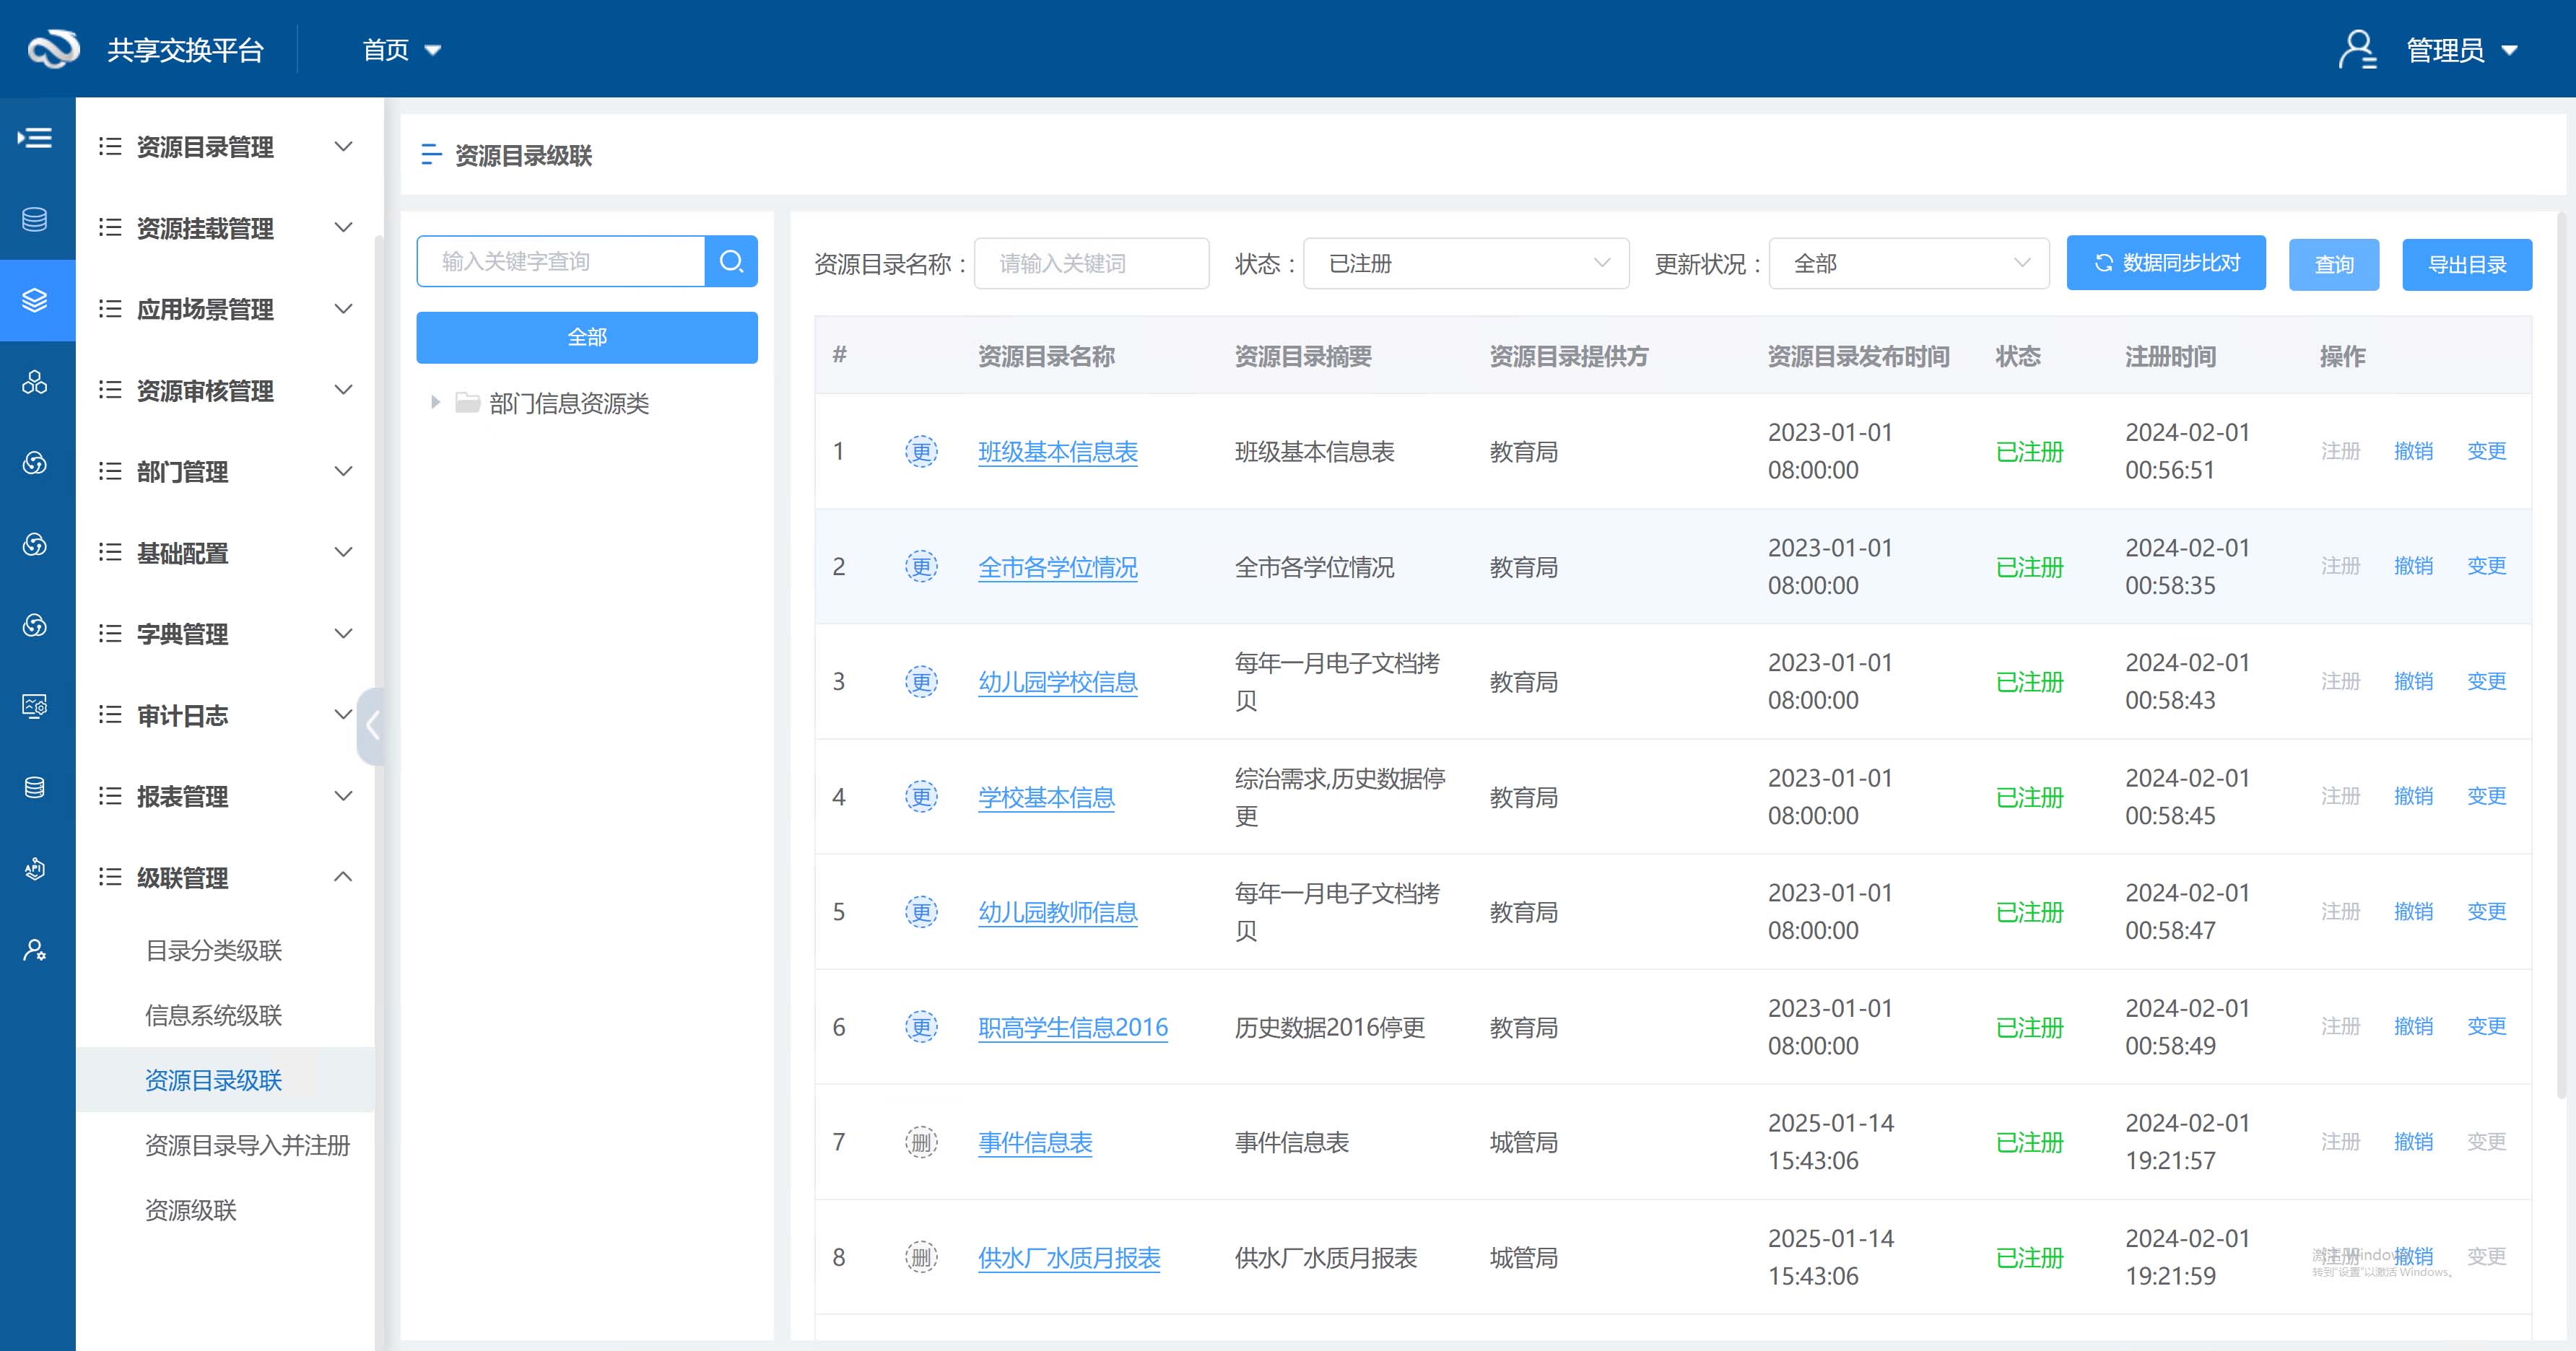
Task: Click the 删 badge on row 7
Action: coord(921,1142)
